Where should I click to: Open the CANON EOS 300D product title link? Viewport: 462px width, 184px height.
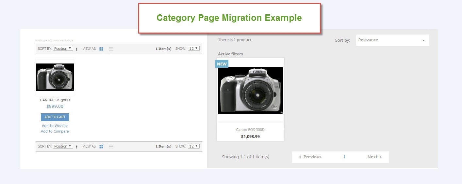click(55, 100)
